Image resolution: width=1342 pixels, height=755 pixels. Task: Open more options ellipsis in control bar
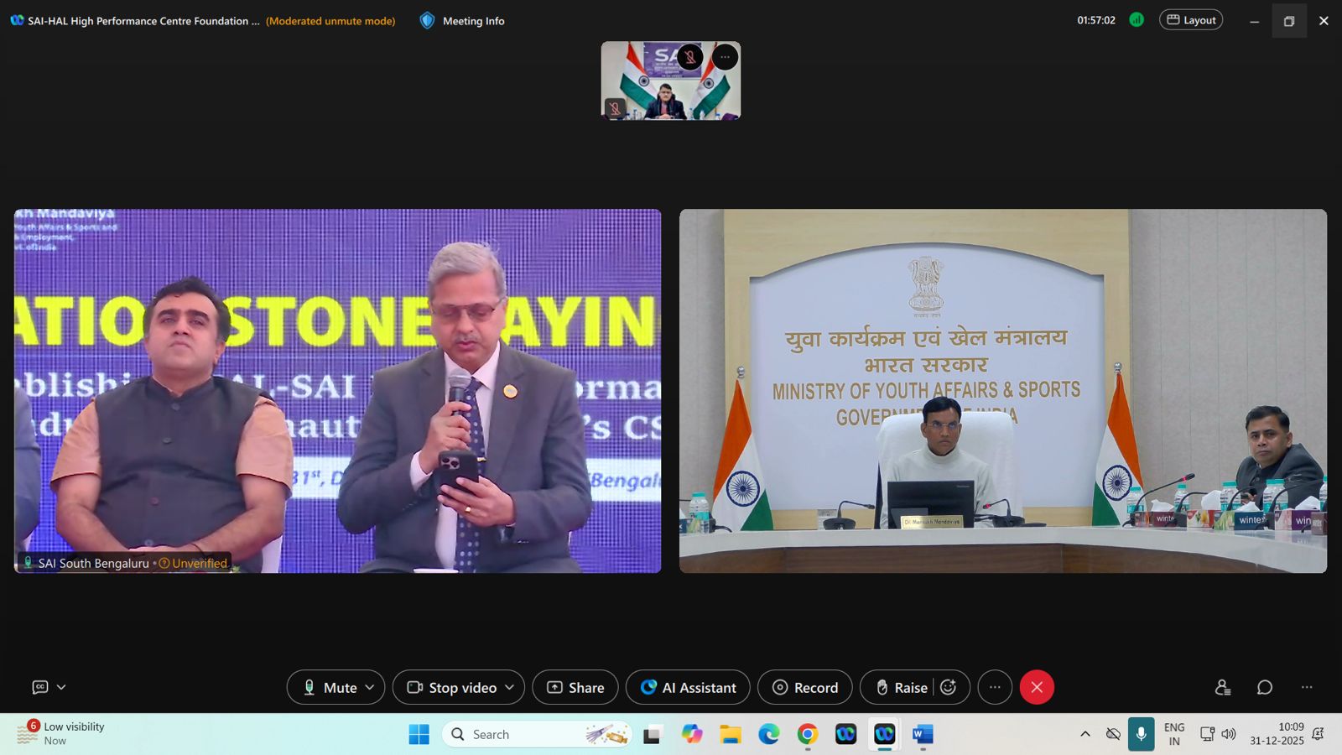[x=995, y=688]
